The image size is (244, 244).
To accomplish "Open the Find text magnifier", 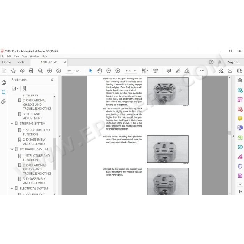I will 40,71.
